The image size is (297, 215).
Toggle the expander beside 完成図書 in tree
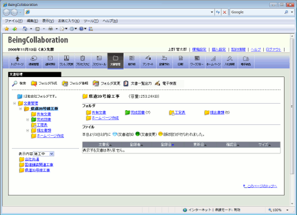click(x=27, y=120)
